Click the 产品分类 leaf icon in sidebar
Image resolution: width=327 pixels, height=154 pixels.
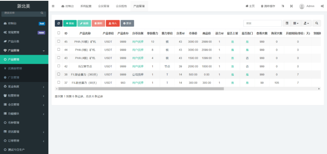coord(5,41)
